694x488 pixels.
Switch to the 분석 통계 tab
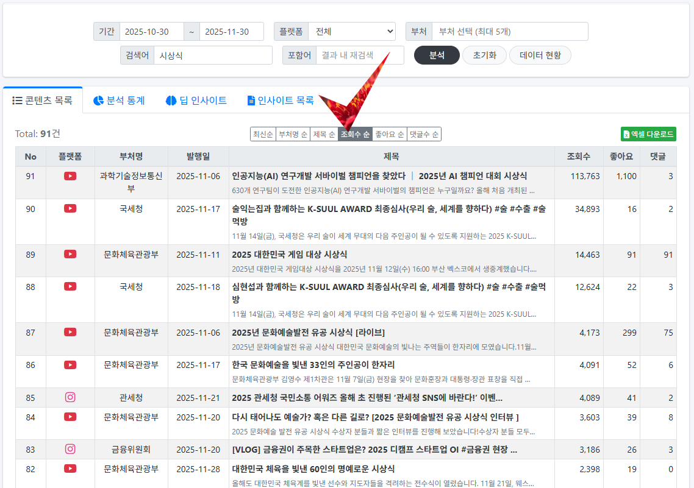pos(118,101)
